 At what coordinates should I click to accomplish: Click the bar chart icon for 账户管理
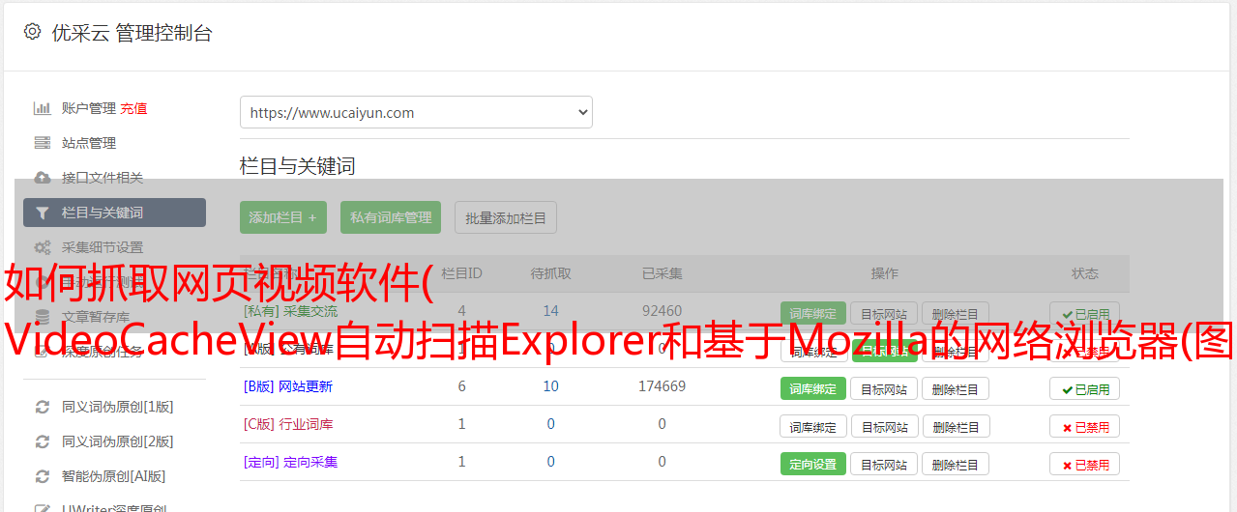tap(42, 108)
